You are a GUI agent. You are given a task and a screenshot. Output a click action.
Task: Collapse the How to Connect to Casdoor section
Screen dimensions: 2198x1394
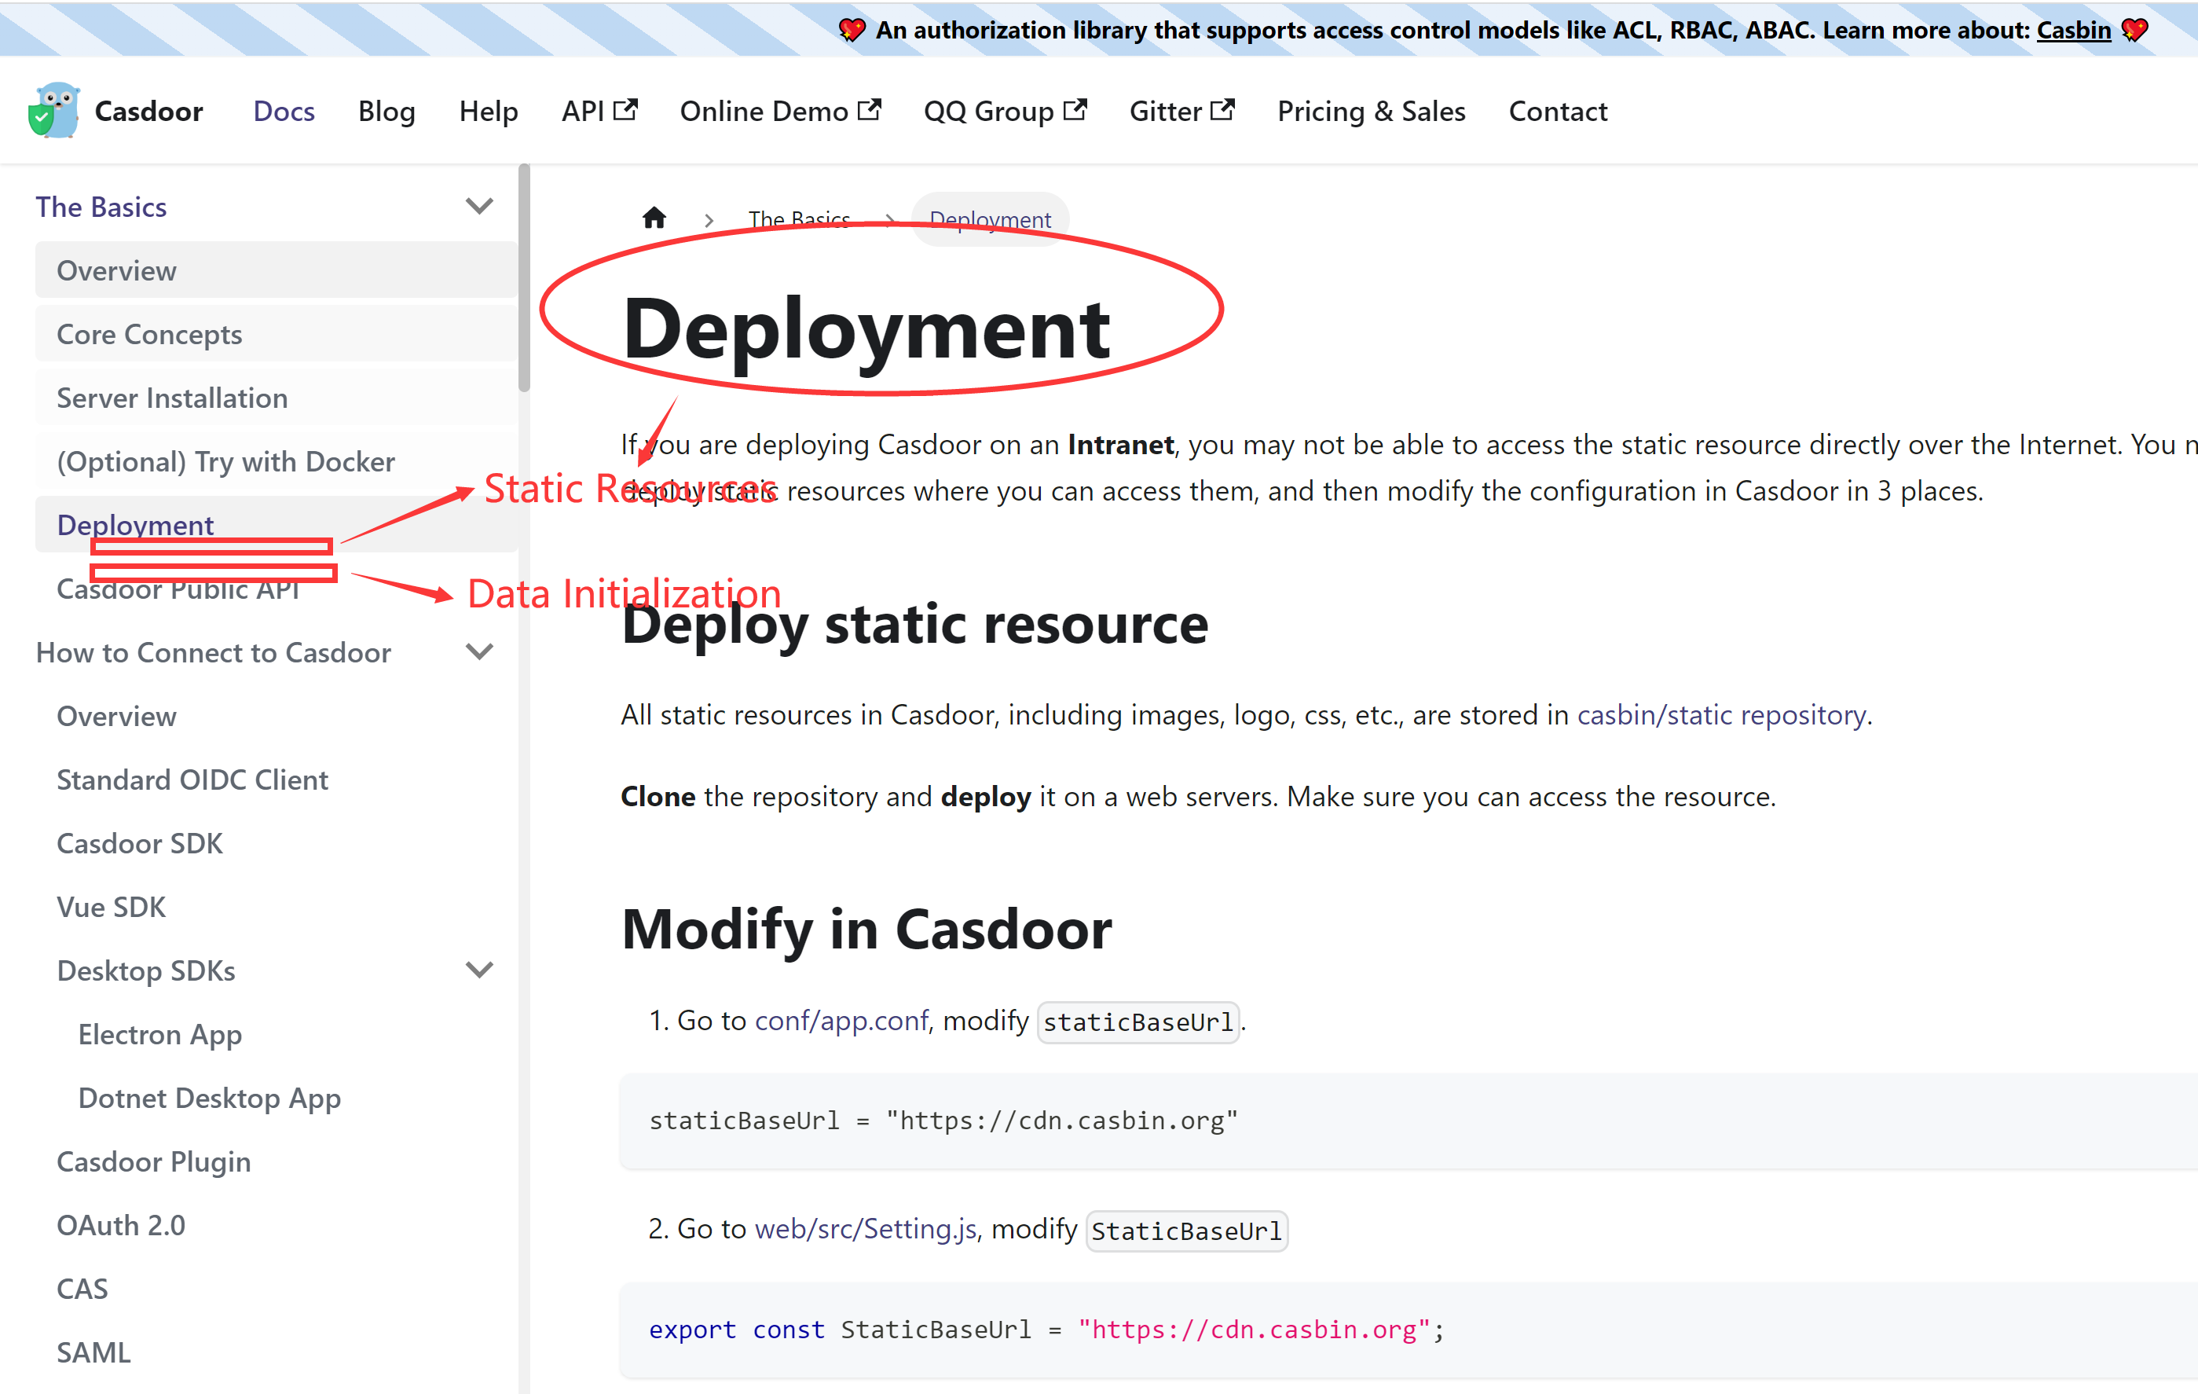(x=479, y=651)
